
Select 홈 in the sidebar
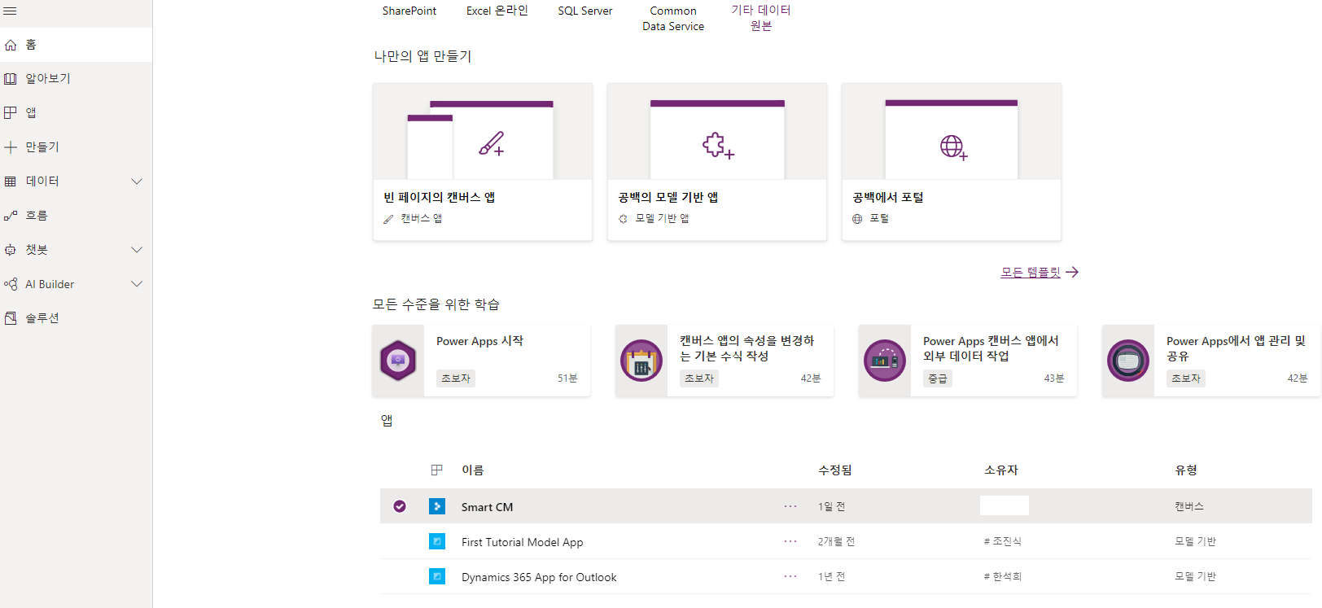pyautogui.click(x=76, y=45)
